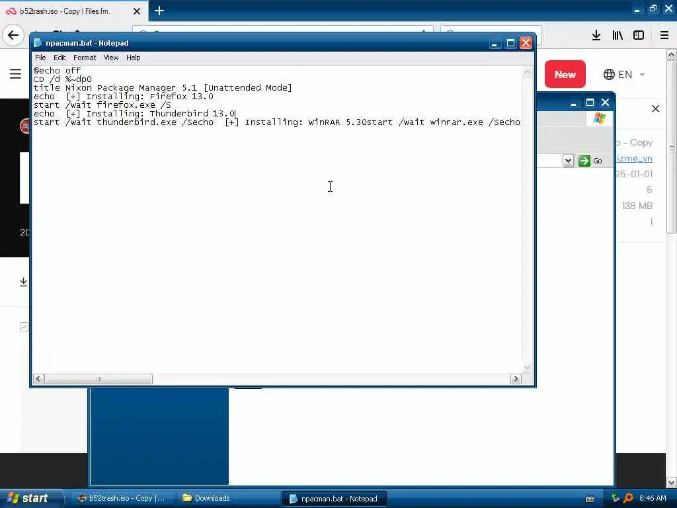Screen dimensions: 677x508
Task: Click Notepad horizontal scrollbar left arrow
Action: pyautogui.click(x=38, y=379)
